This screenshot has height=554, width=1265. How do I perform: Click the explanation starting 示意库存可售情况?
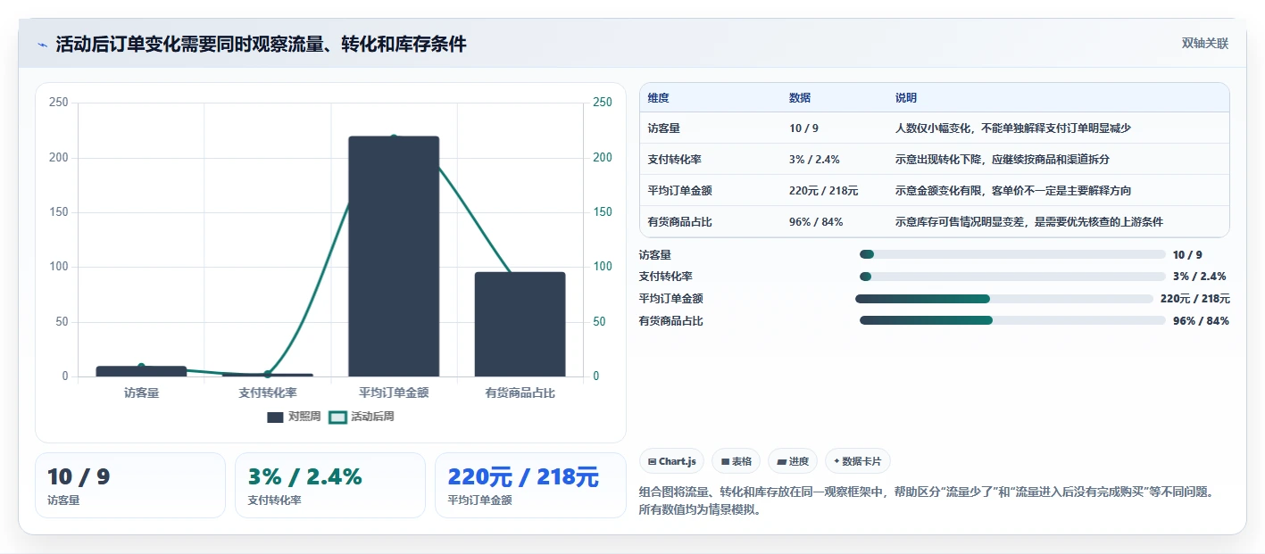1029,222
